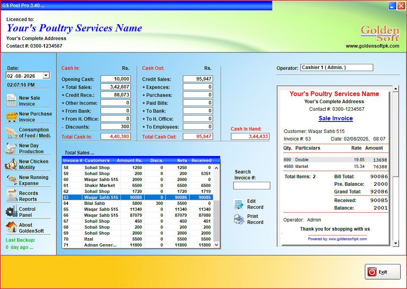This screenshot has width=407, height=289.
Task: Click Total Cash In field 4,40,380
Action: tap(116, 137)
